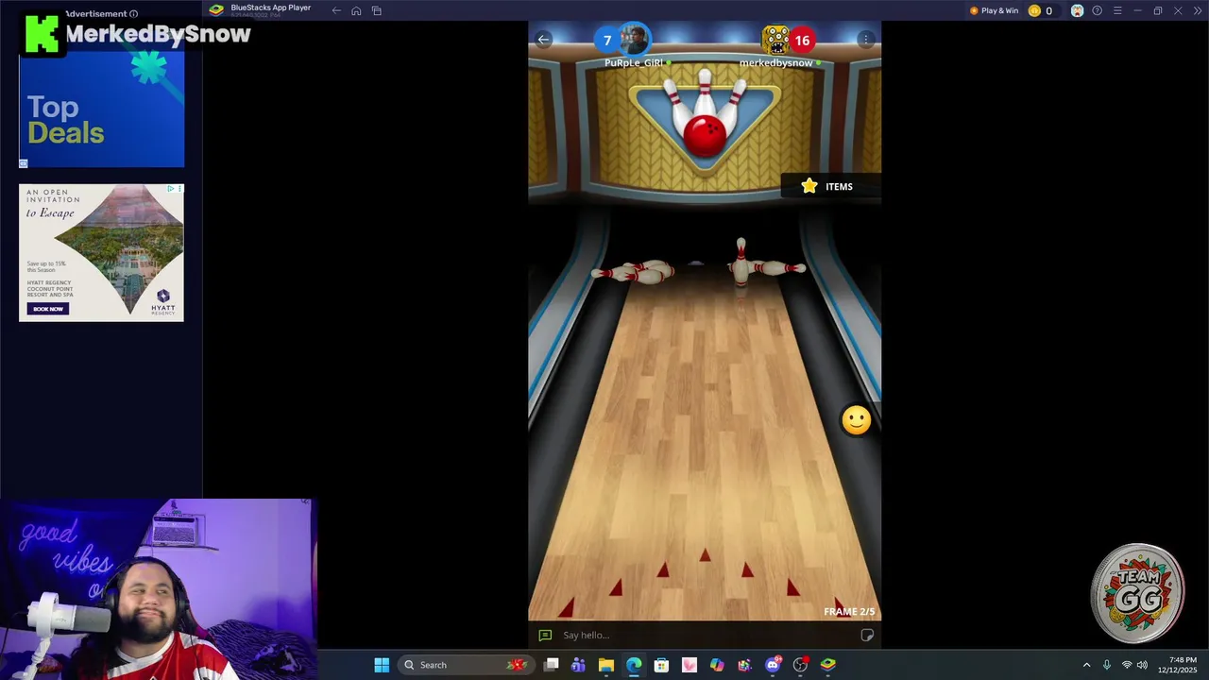Open the pink app icon on taskbar

coord(690,665)
